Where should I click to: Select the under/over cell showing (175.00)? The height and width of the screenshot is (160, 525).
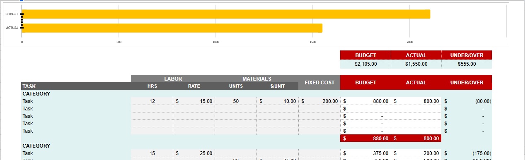click(x=467, y=153)
